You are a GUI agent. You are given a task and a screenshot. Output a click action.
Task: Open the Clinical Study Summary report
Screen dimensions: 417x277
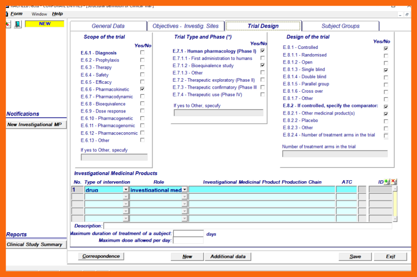tap(36, 244)
